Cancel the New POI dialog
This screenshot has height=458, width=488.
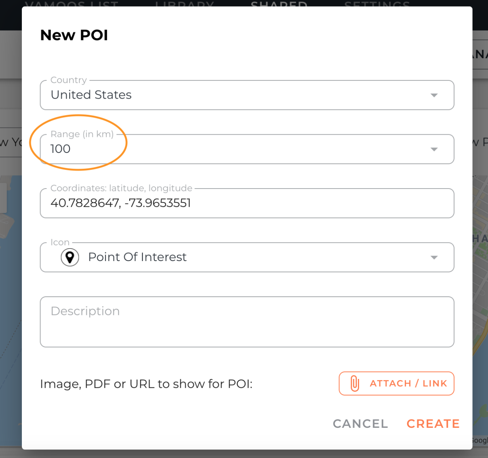click(x=360, y=424)
